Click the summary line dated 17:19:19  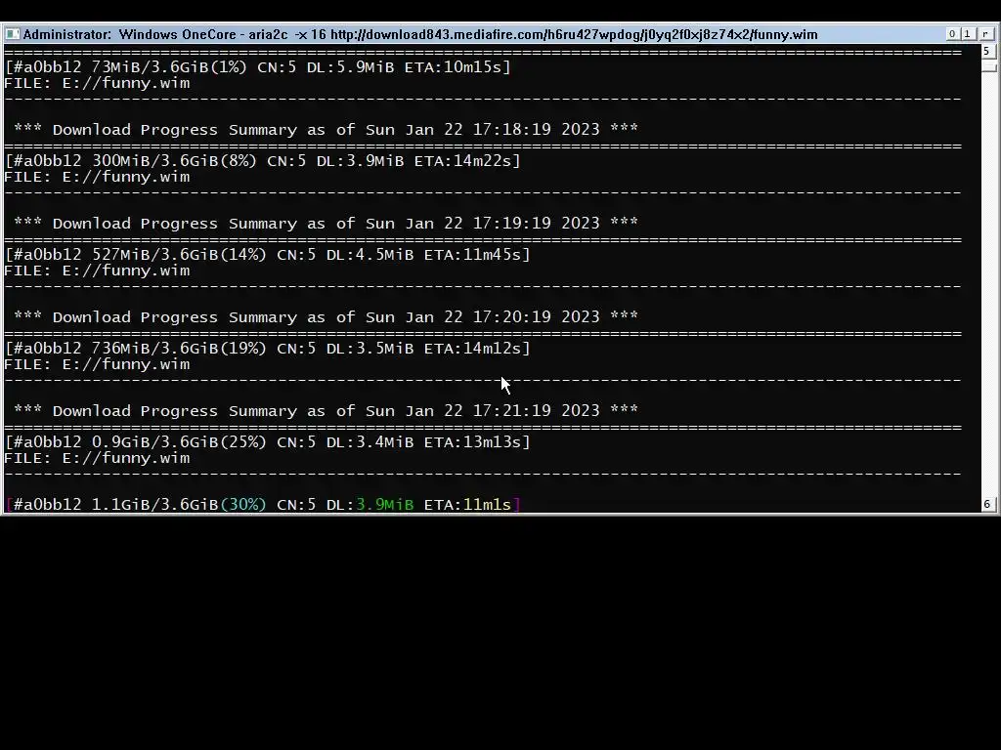coord(326,224)
